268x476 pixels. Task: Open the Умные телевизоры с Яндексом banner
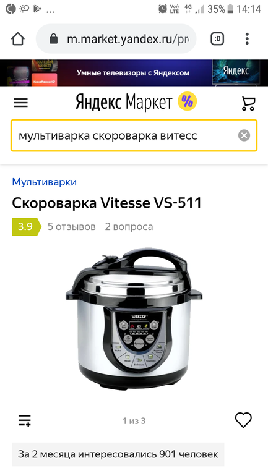(134, 73)
